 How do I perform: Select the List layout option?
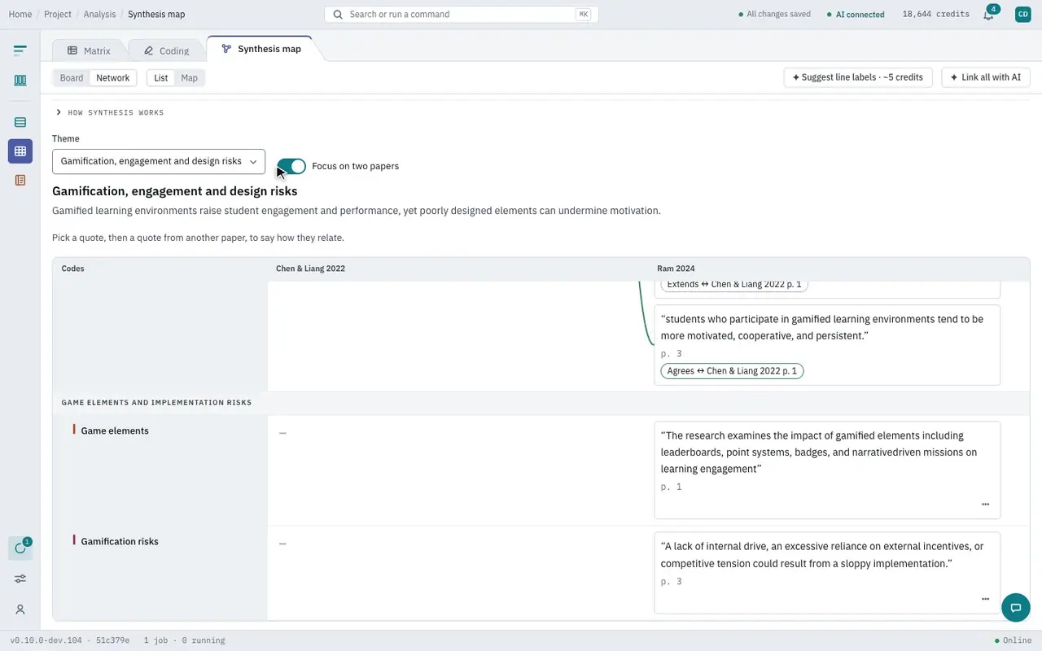161,78
